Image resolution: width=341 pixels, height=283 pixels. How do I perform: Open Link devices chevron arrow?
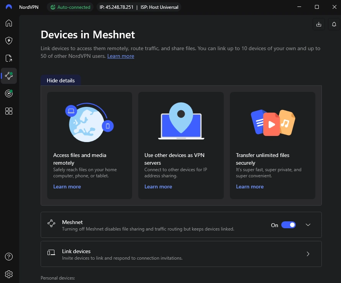pyautogui.click(x=308, y=254)
